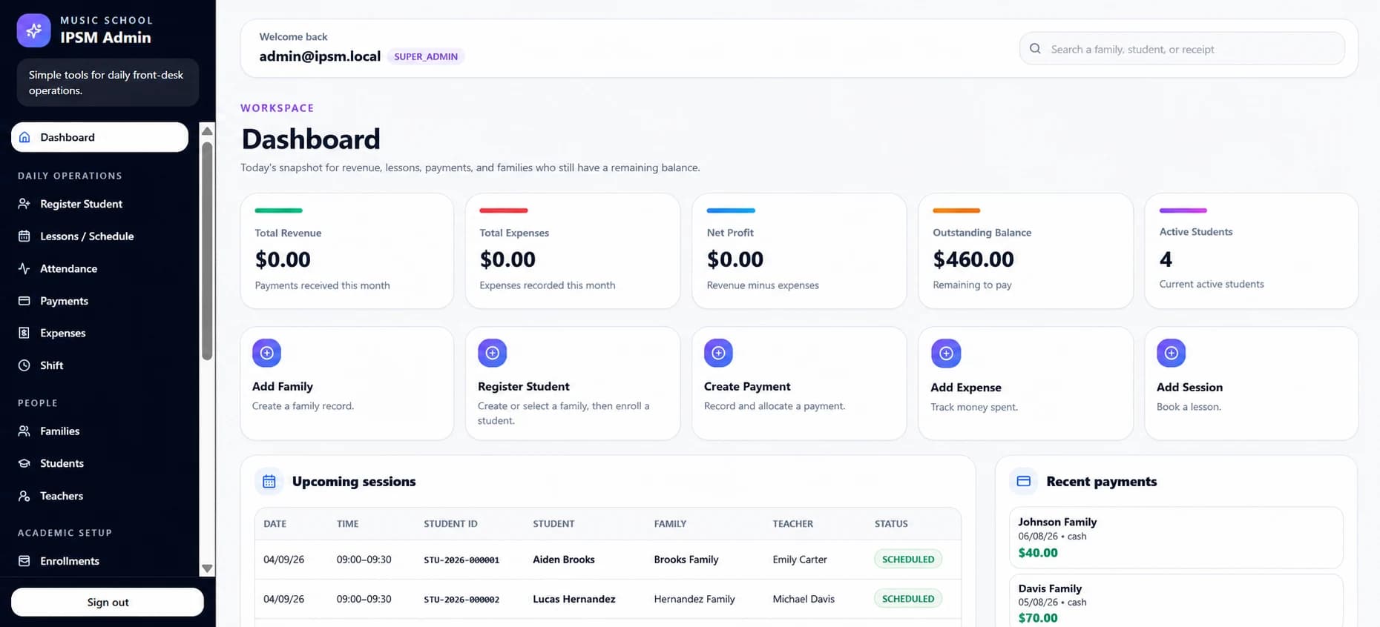Viewport: 1380px width, 627px height.
Task: Open Register Student quick action card
Action: coord(573,383)
